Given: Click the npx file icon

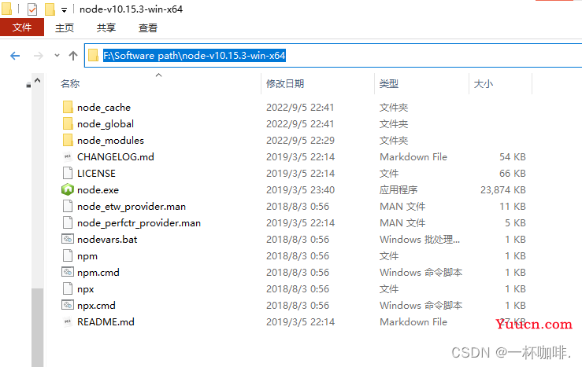Looking at the screenshot, I should click(x=68, y=288).
